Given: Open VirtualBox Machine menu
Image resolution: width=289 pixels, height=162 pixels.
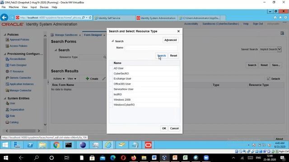Looking at the screenshot, I should [x=14, y=7].
